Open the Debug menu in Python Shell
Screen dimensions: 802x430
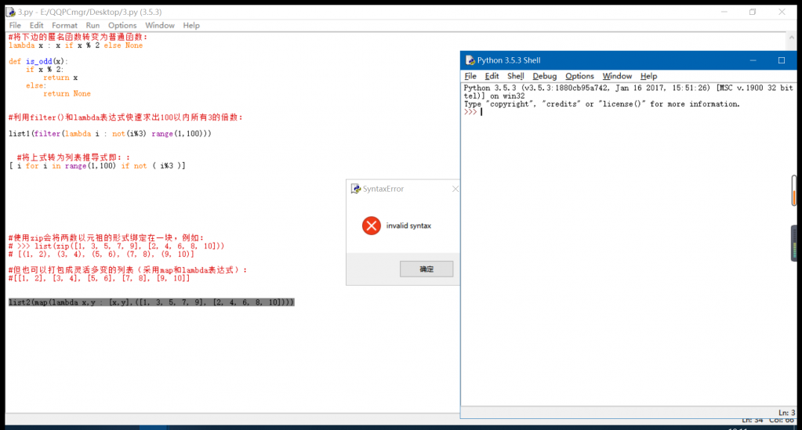pyautogui.click(x=544, y=76)
